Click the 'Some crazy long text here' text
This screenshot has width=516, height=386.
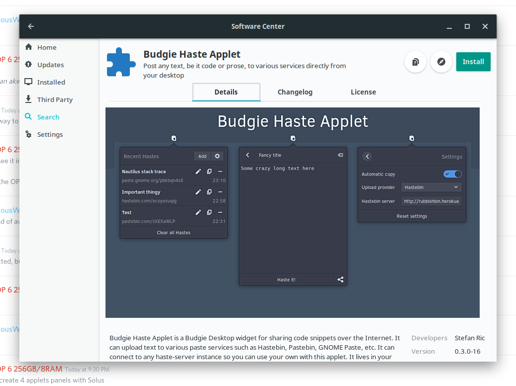[x=278, y=168]
